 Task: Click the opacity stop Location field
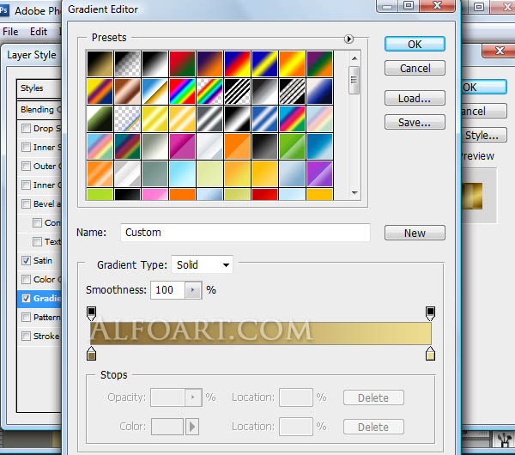296,397
